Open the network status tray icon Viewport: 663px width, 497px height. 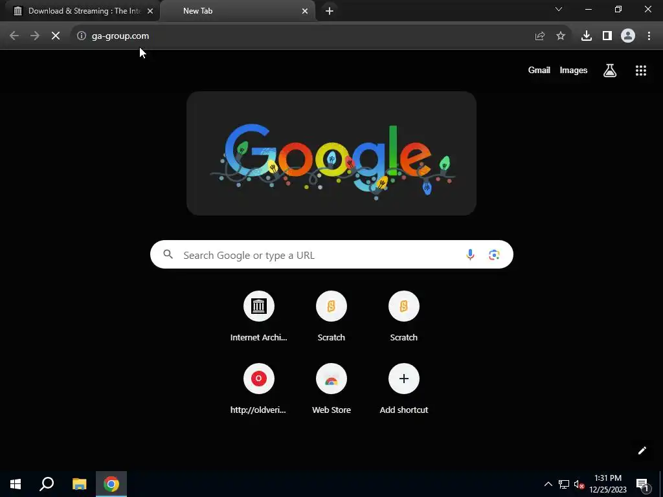click(x=564, y=484)
